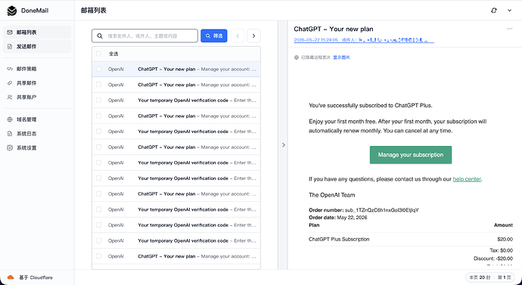The height and width of the screenshot is (285, 522).
Task: Click the email date and recipient link
Action: pyautogui.click(x=364, y=40)
